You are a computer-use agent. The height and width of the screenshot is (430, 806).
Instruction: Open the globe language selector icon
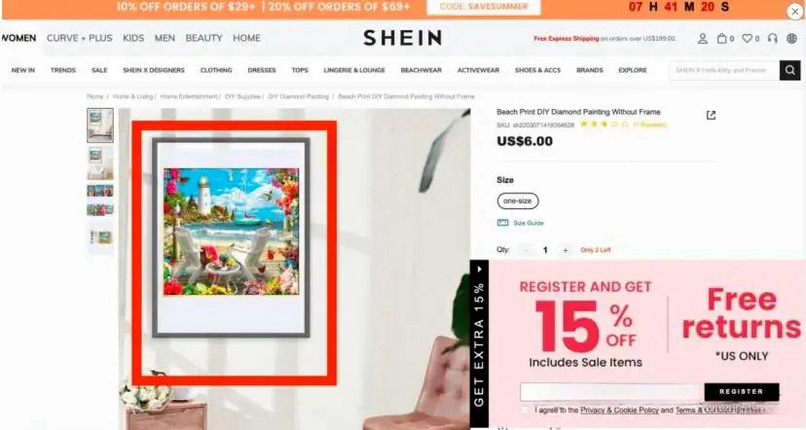791,39
